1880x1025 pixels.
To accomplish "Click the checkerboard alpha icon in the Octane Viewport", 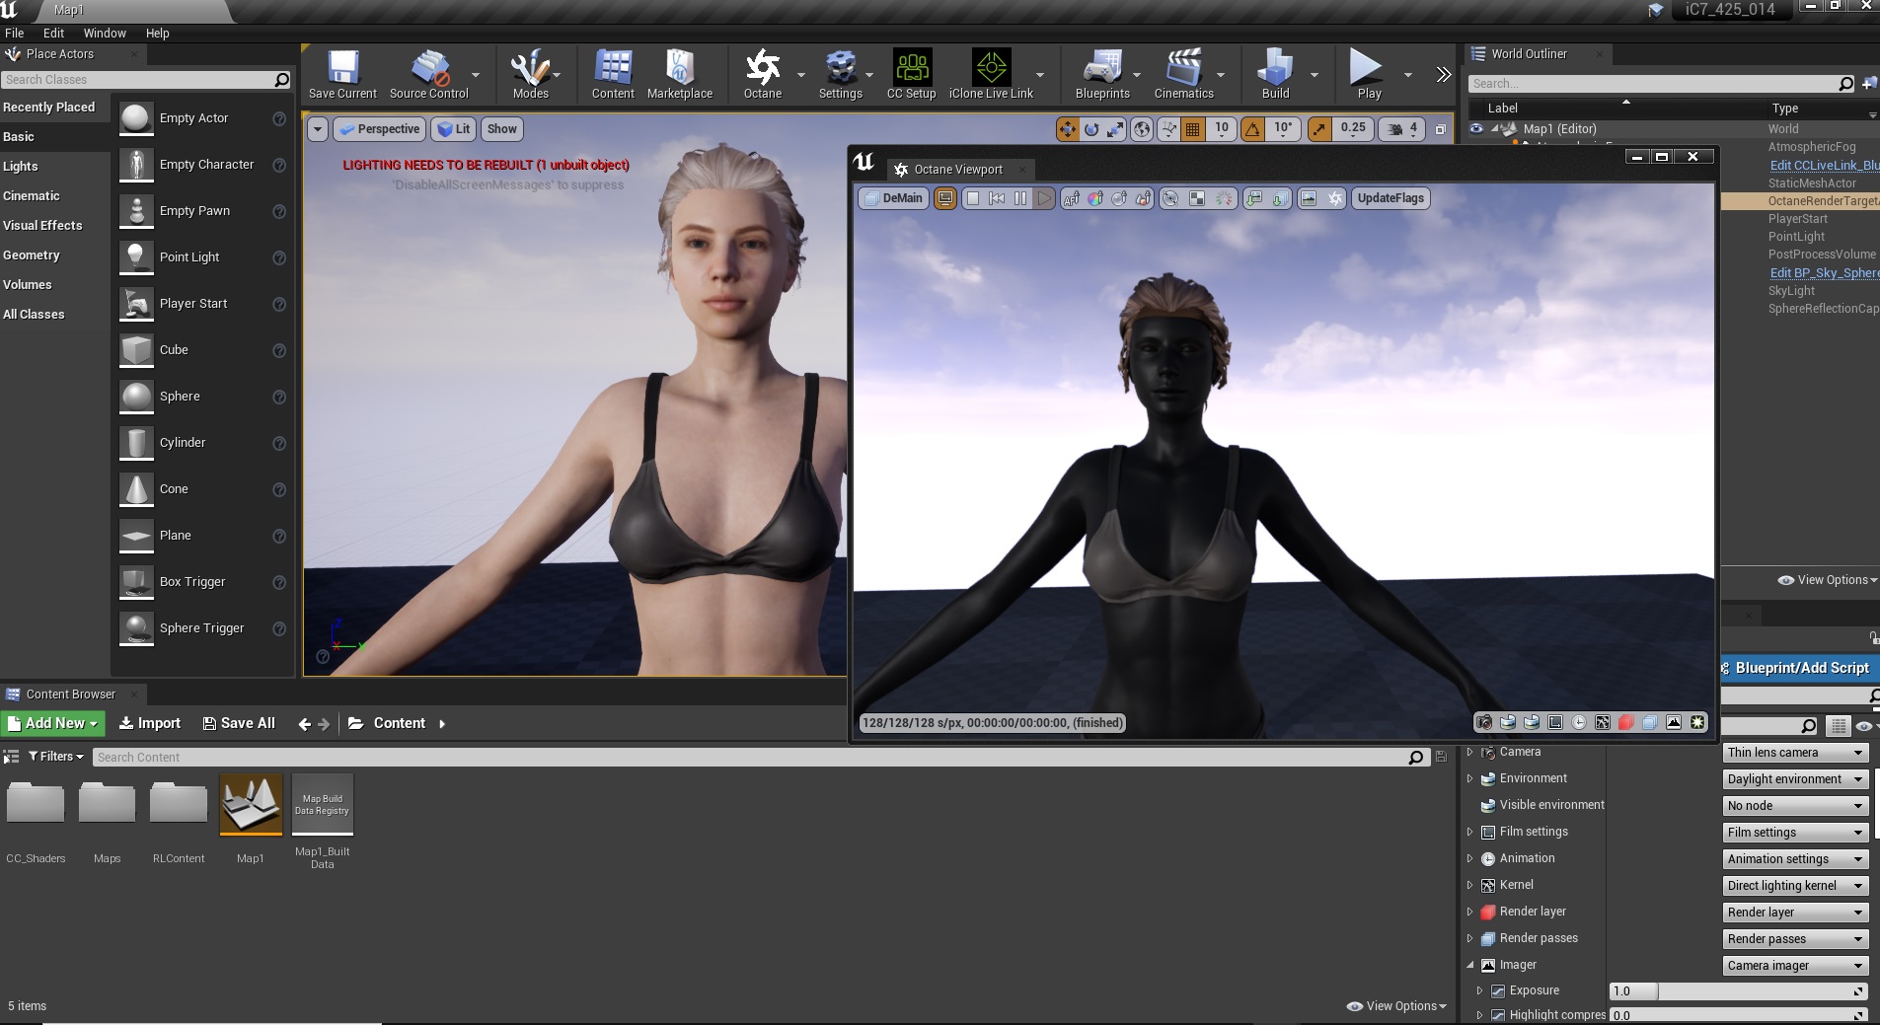I will pyautogui.click(x=1197, y=198).
